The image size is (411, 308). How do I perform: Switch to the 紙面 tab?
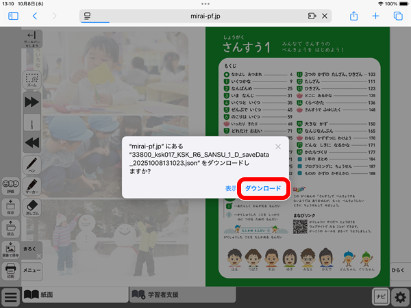click(x=75, y=294)
